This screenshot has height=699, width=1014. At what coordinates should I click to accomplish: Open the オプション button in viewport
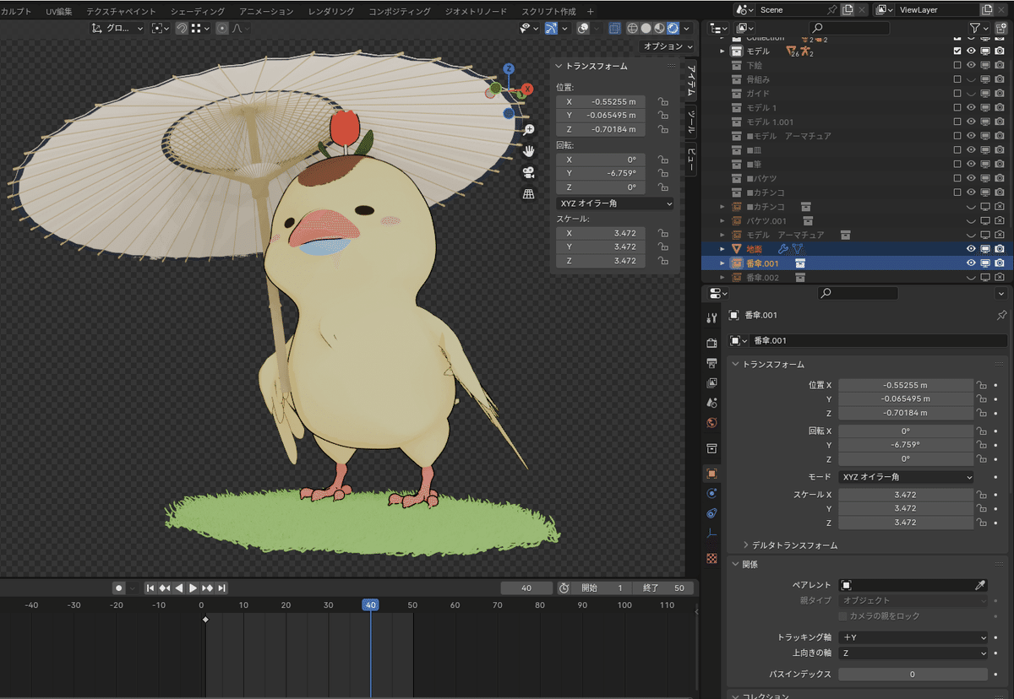(x=667, y=46)
